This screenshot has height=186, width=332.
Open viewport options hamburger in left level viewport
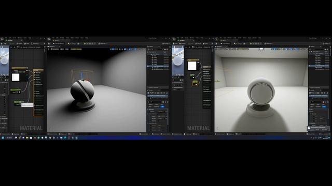[48, 49]
